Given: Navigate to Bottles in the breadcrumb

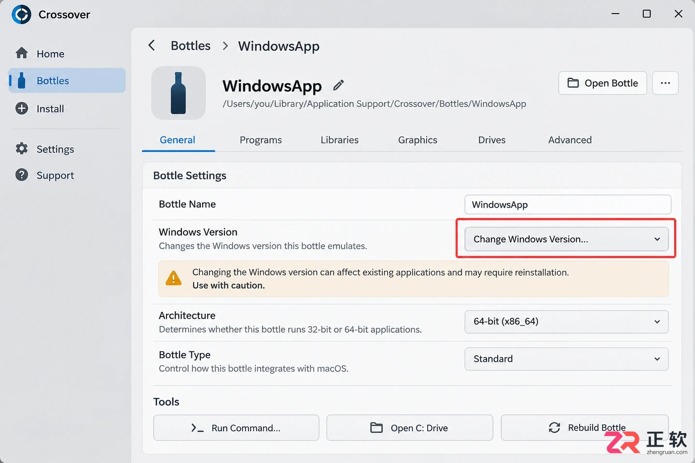Looking at the screenshot, I should pos(191,46).
